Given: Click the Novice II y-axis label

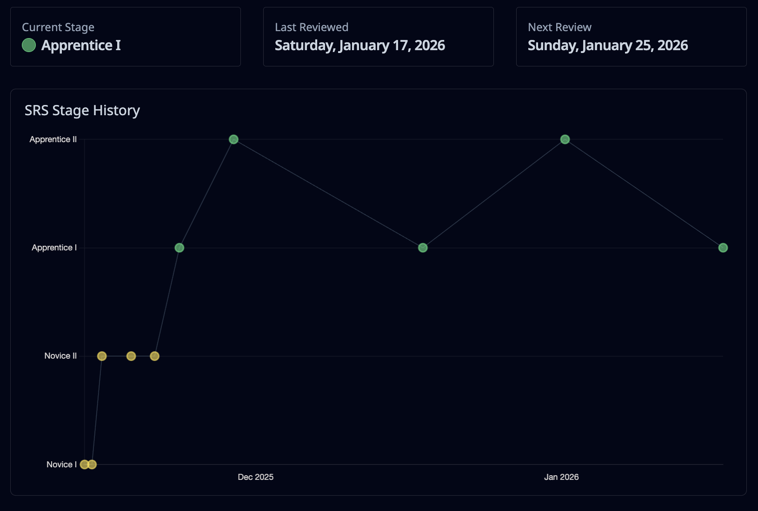Looking at the screenshot, I should click(60, 356).
